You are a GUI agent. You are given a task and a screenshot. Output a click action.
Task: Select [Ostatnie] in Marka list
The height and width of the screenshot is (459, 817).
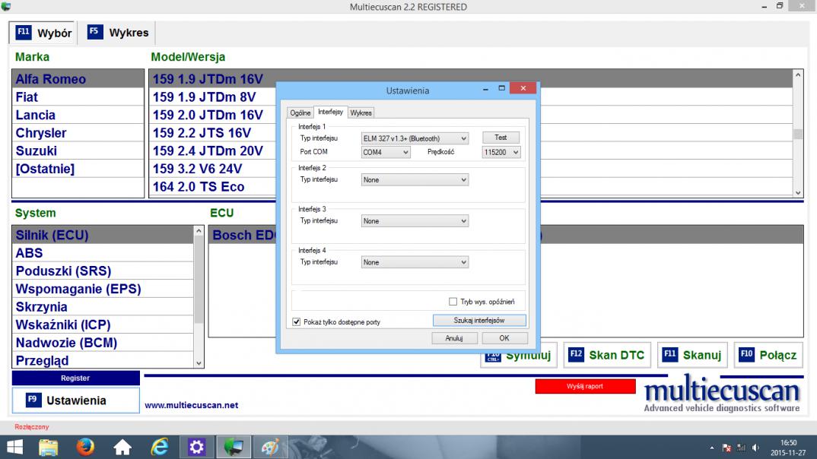coord(78,169)
